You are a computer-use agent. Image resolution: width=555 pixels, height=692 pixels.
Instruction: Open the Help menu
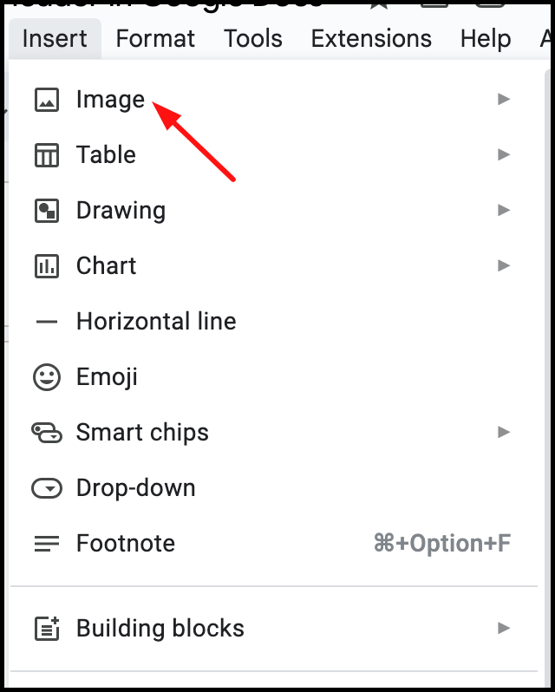(486, 38)
